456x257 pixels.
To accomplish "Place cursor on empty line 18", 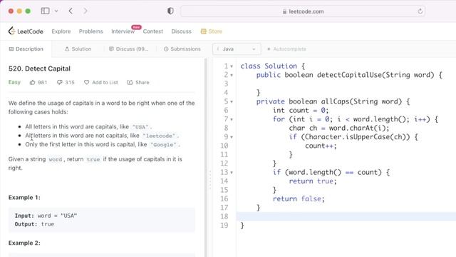I will [x=346, y=216].
